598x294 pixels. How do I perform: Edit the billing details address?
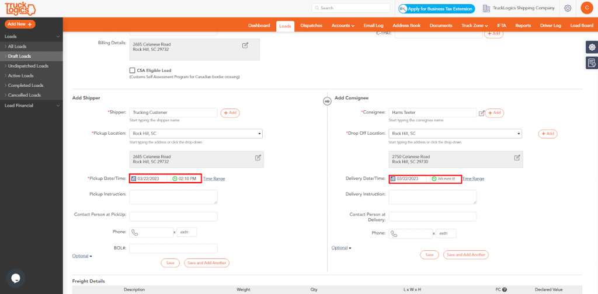245,45
